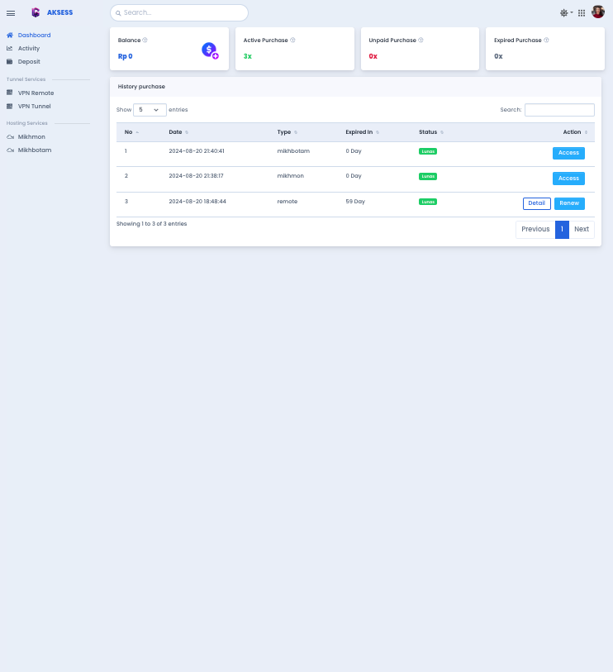Image resolution: width=613 pixels, height=672 pixels.
Task: Open the theme switcher dropdown
Action: [x=566, y=13]
